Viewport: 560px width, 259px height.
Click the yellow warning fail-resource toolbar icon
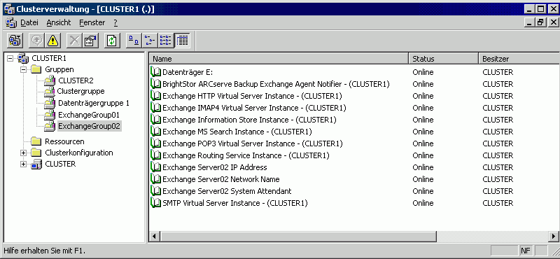point(53,41)
